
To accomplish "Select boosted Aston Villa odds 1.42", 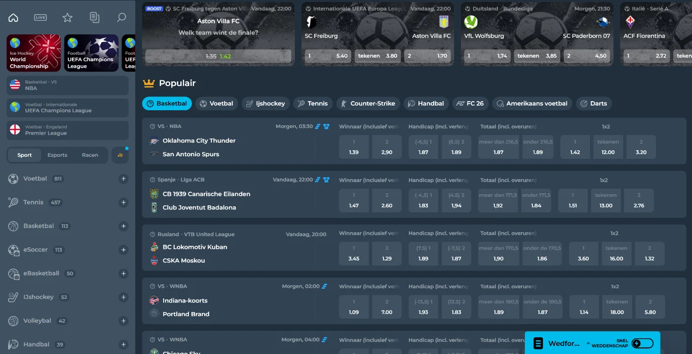I will 218,56.
